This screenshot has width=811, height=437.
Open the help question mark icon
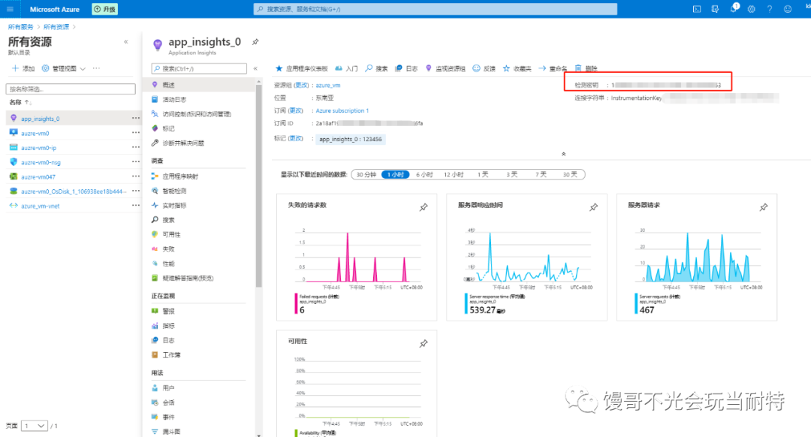(770, 9)
